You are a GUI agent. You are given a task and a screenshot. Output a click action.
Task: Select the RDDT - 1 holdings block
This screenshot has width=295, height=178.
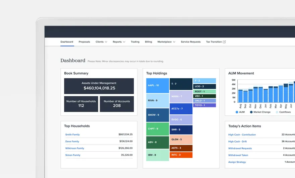[204, 91]
